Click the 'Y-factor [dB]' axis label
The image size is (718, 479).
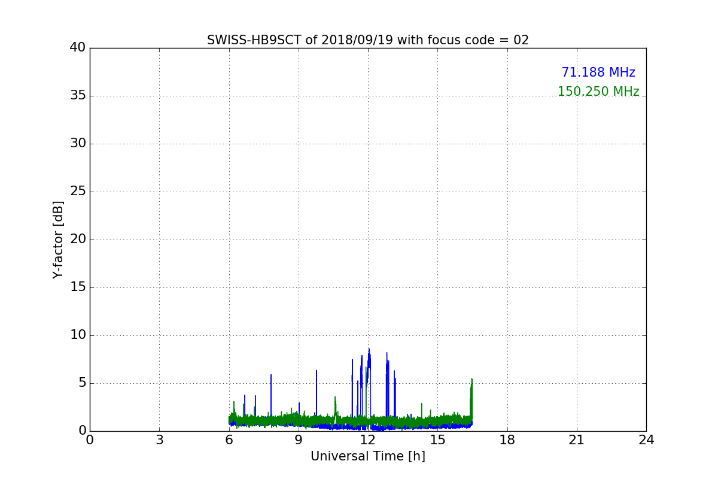point(58,239)
